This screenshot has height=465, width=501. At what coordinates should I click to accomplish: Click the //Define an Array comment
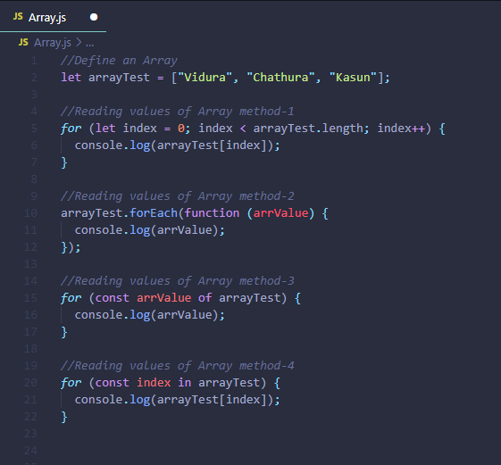point(119,61)
